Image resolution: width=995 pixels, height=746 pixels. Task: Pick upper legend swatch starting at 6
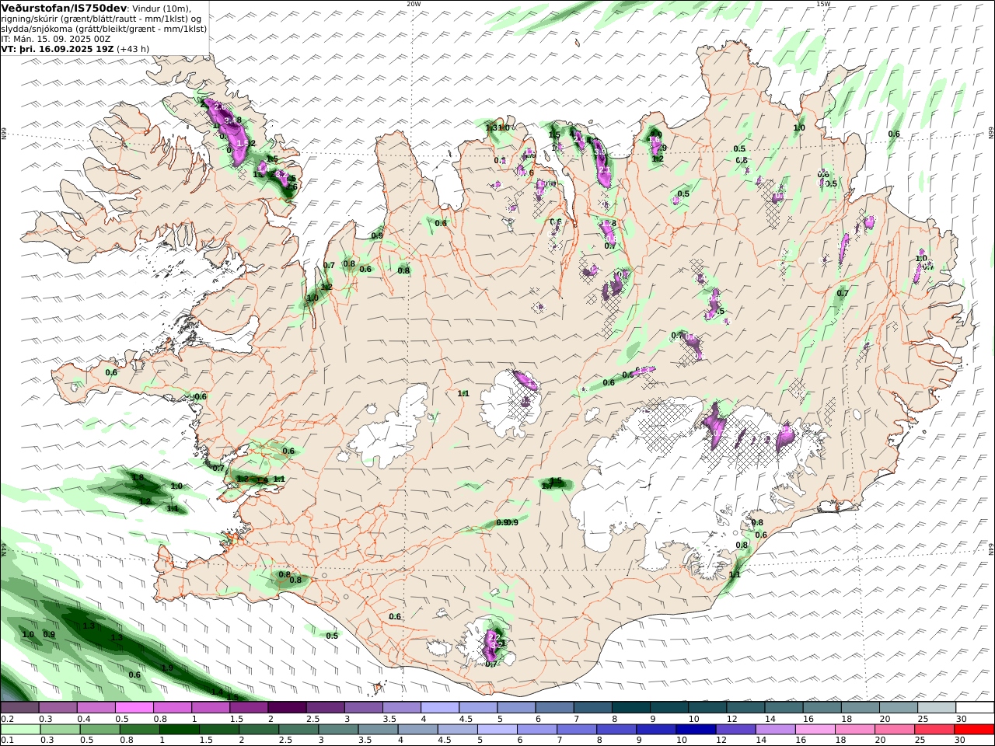pyautogui.click(x=553, y=707)
